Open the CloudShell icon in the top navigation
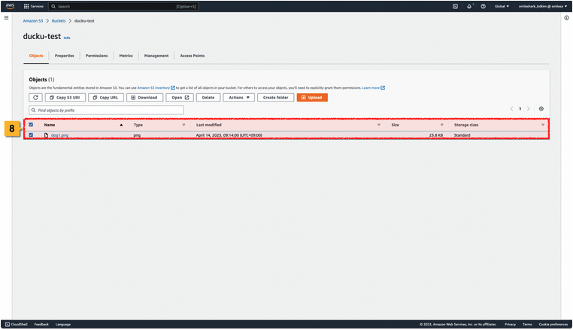 [455, 6]
